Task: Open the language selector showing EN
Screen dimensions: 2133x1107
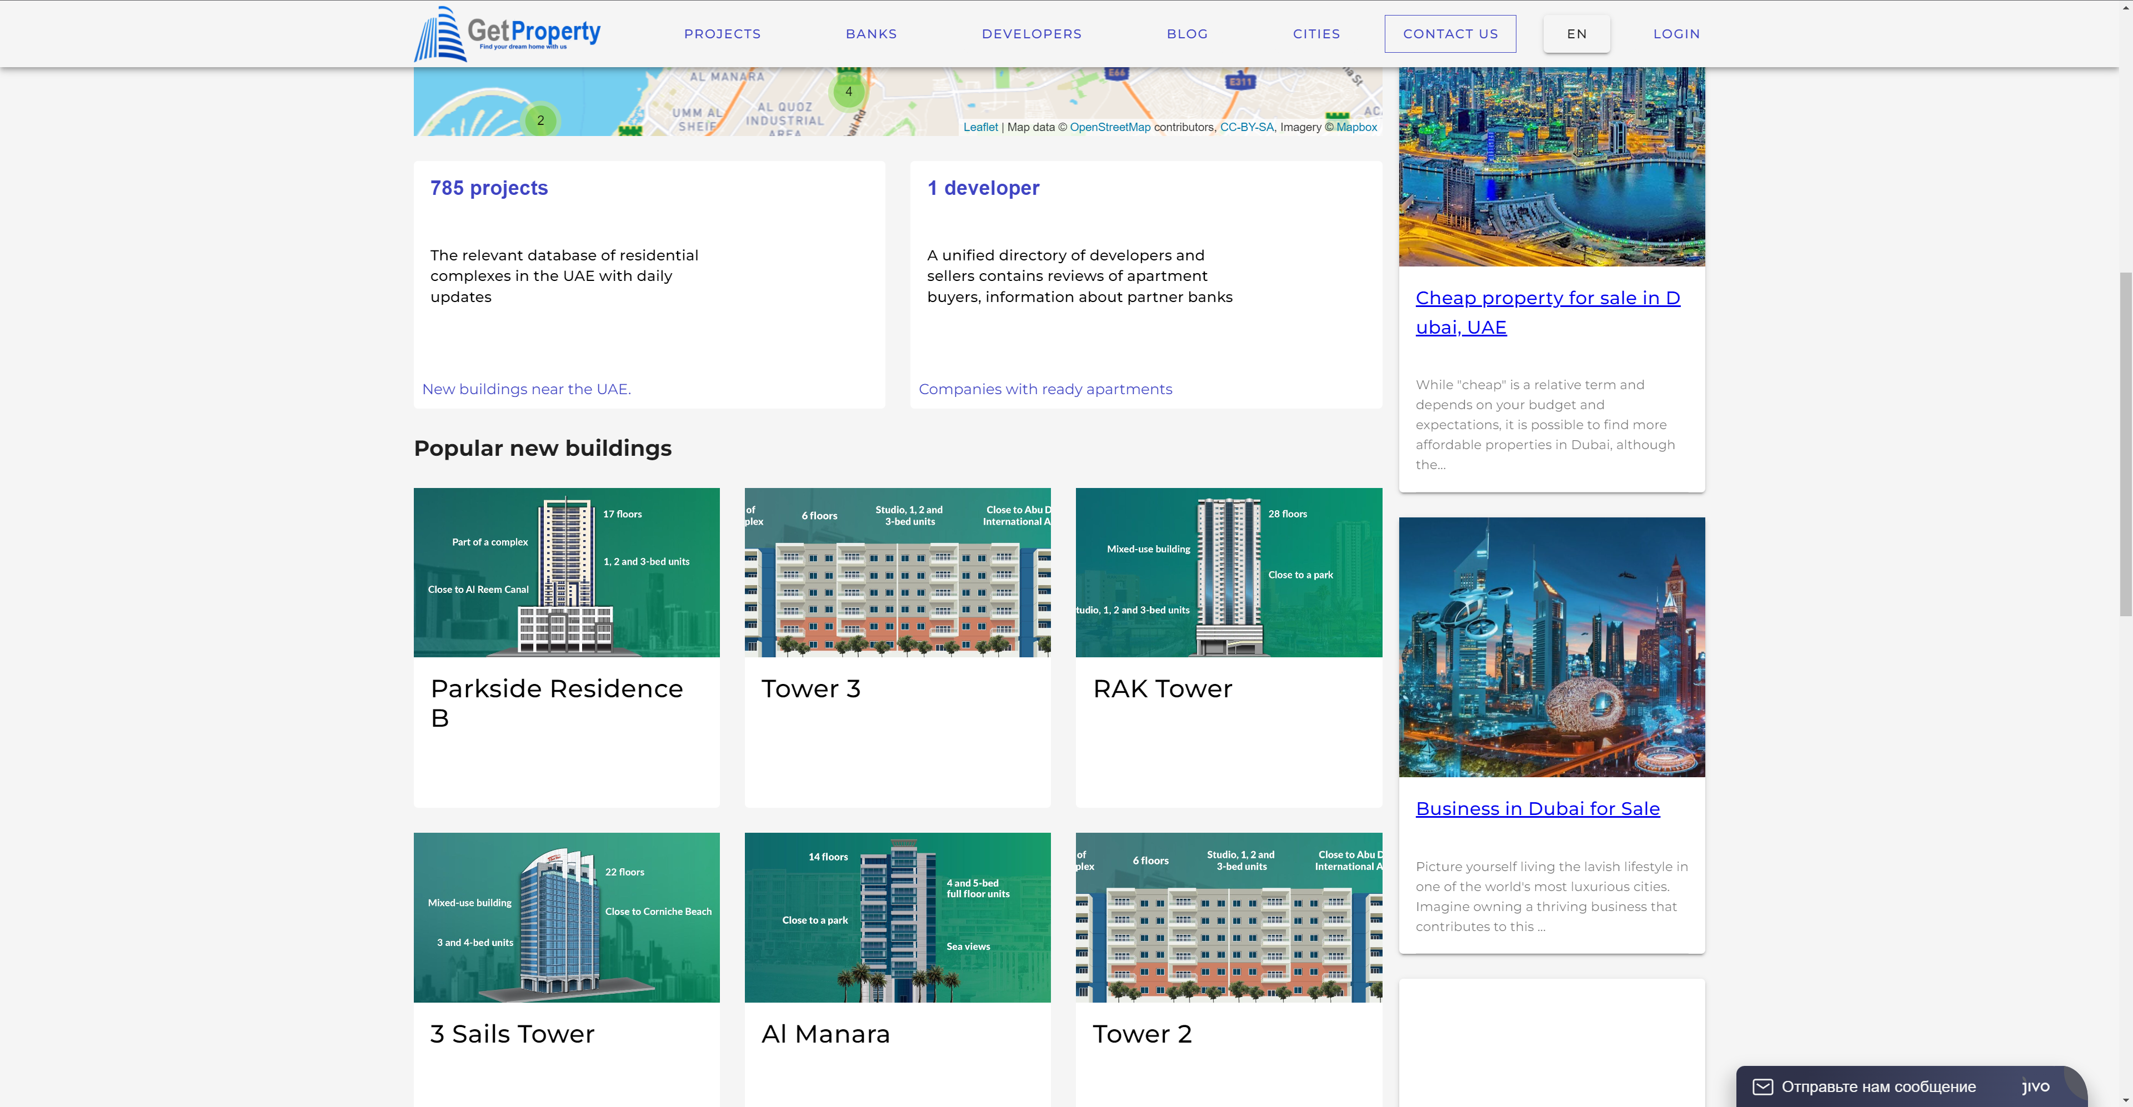Action: coord(1576,34)
